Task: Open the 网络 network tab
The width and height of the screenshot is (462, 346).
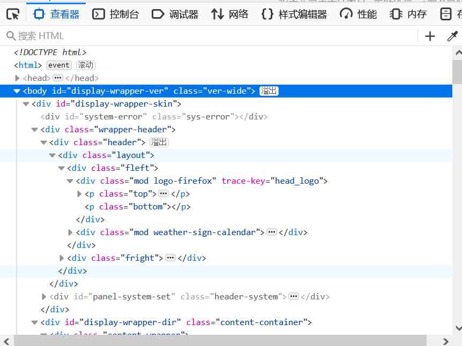Action: [x=229, y=14]
